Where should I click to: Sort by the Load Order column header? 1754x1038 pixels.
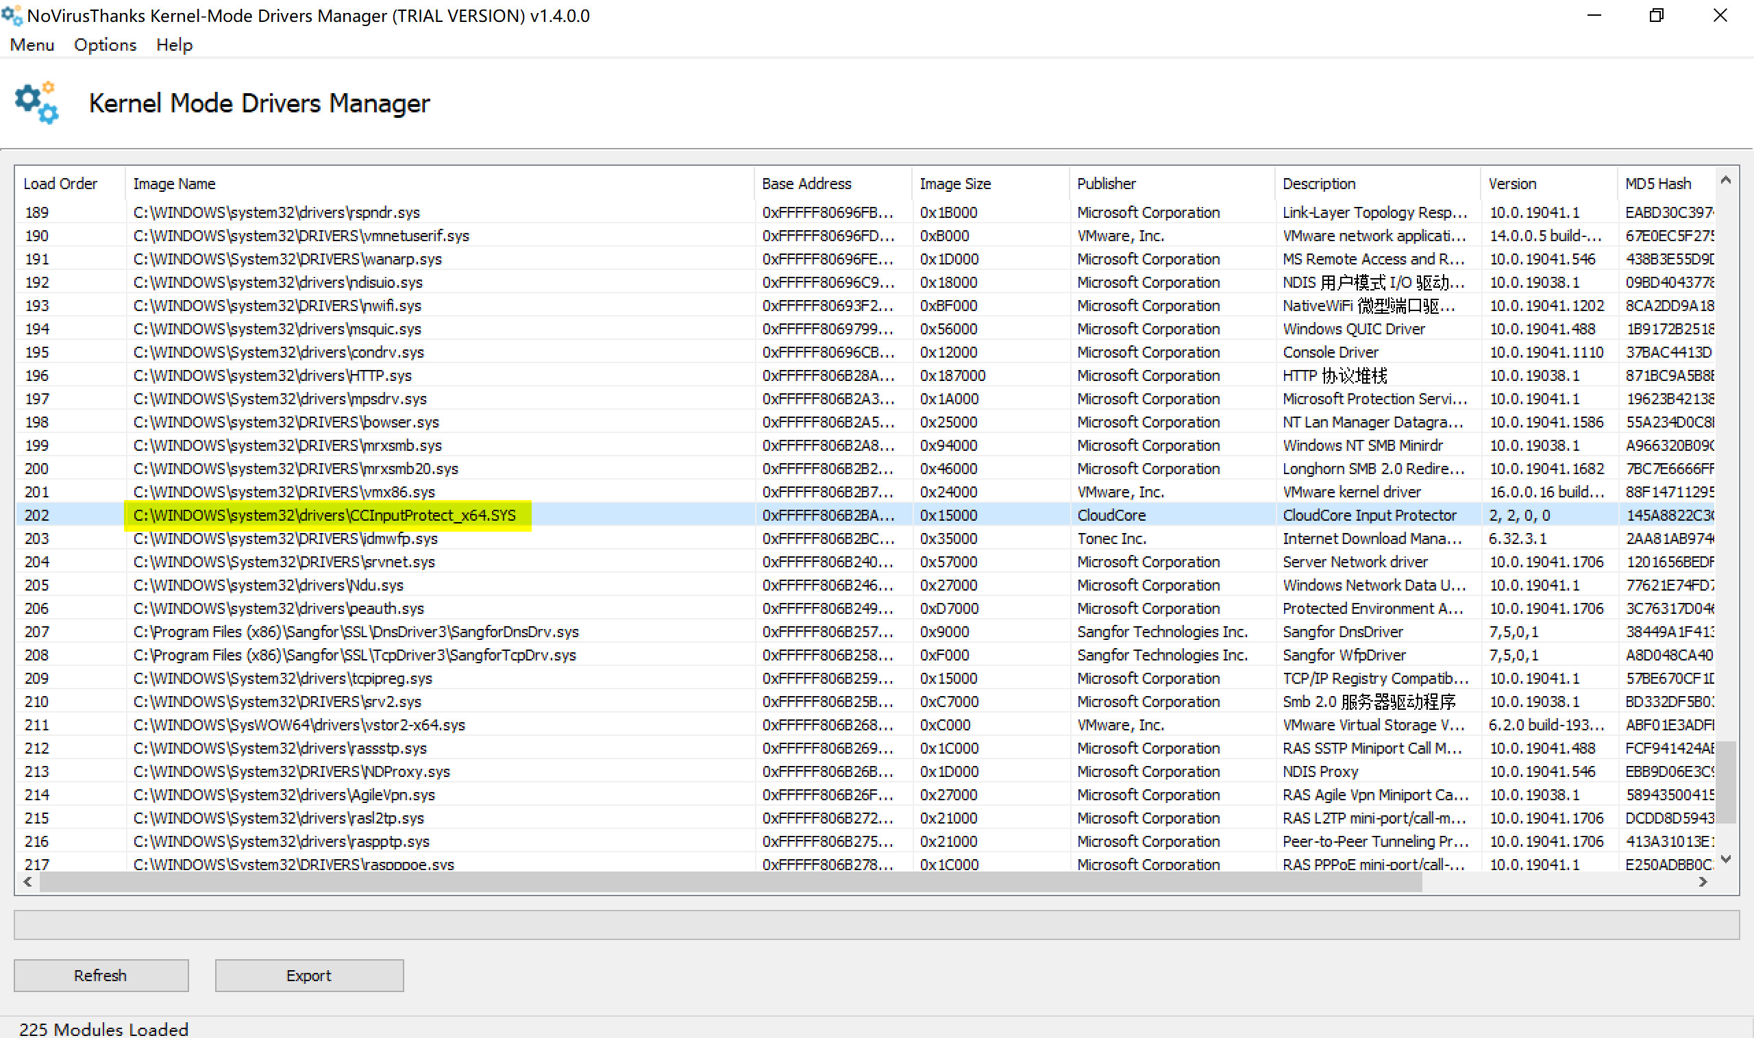[x=70, y=183]
